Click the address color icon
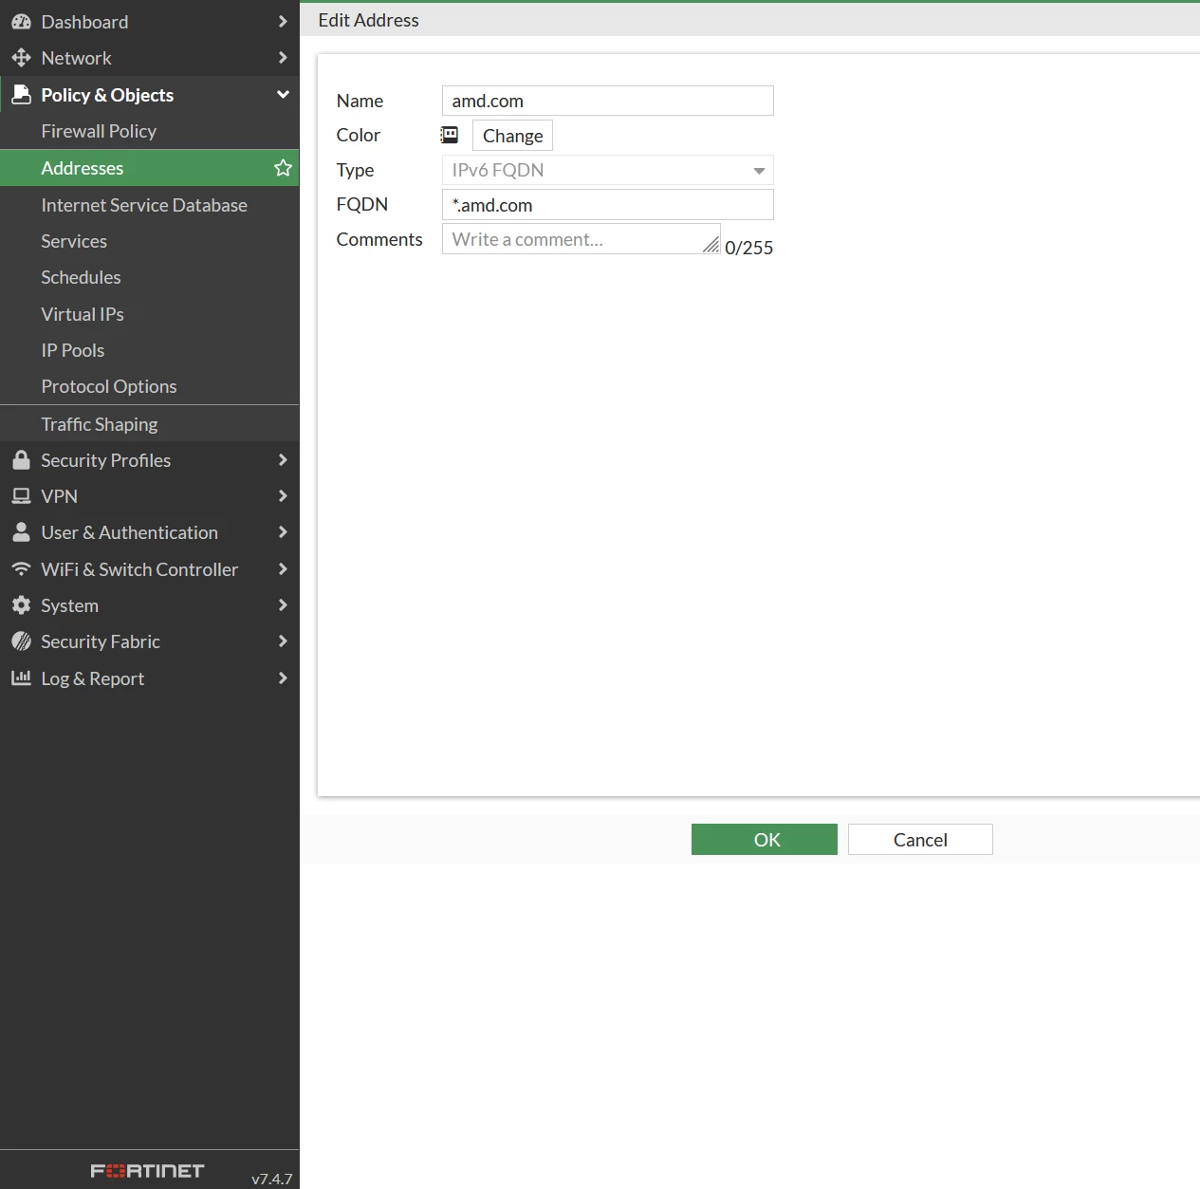 (450, 136)
